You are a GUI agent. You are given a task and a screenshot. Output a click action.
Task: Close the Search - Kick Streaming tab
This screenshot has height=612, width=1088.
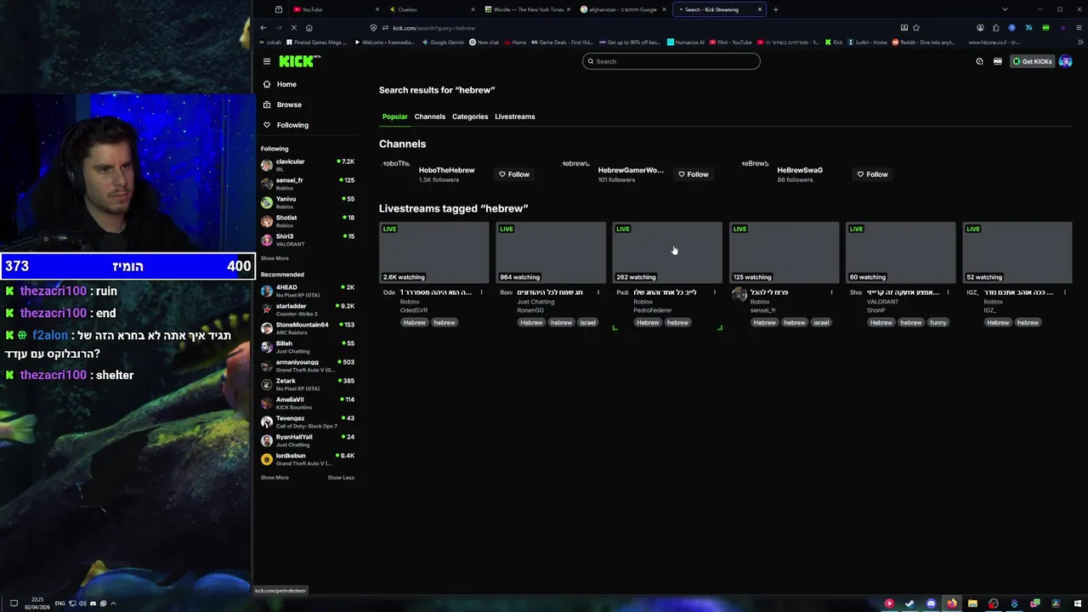(x=760, y=9)
